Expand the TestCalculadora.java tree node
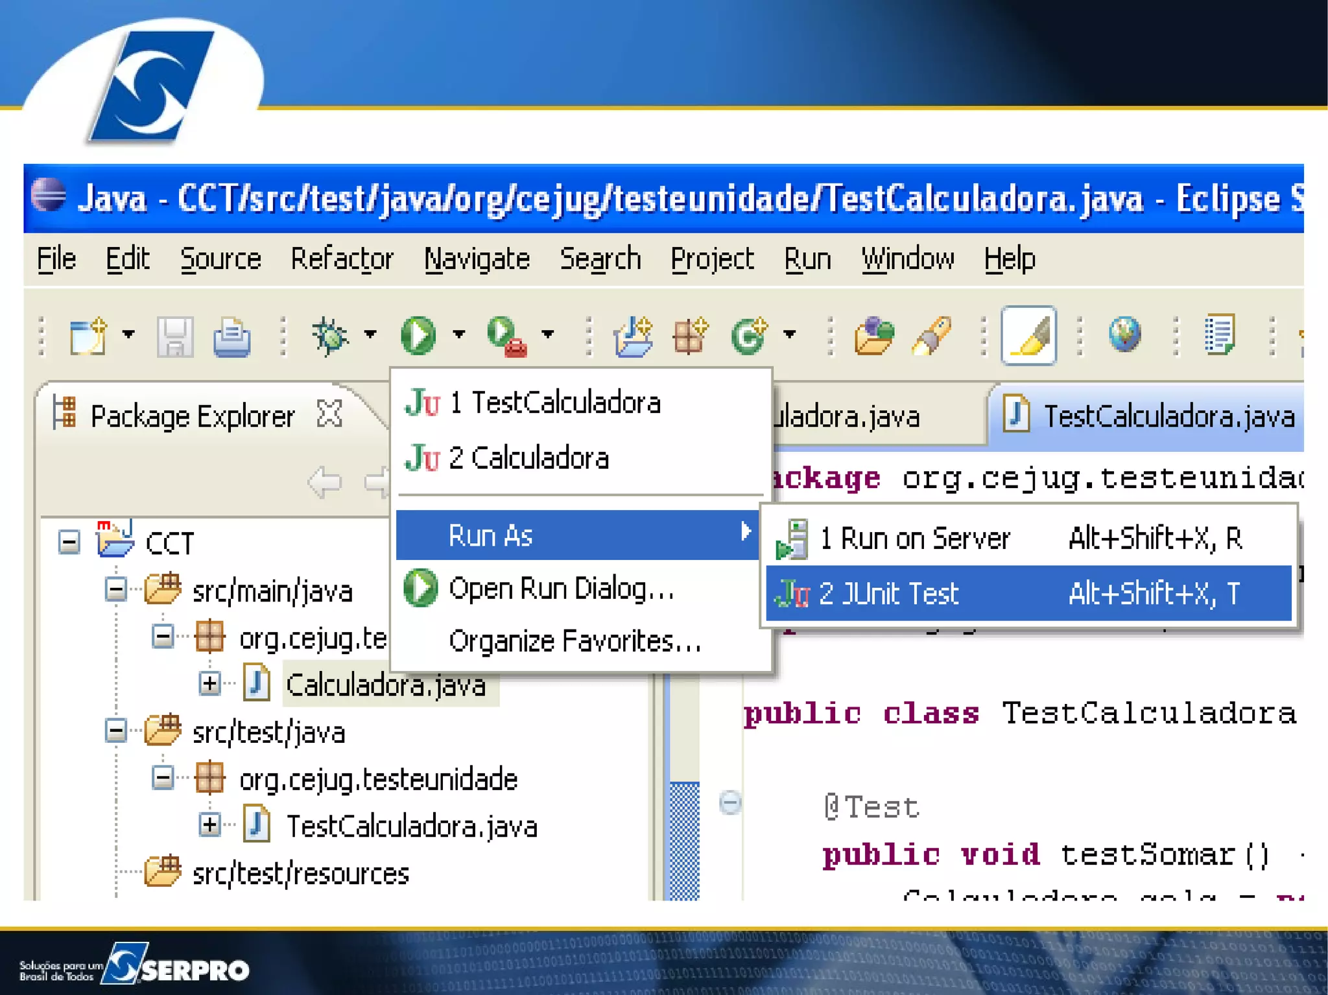The image size is (1328, 995). click(x=209, y=825)
